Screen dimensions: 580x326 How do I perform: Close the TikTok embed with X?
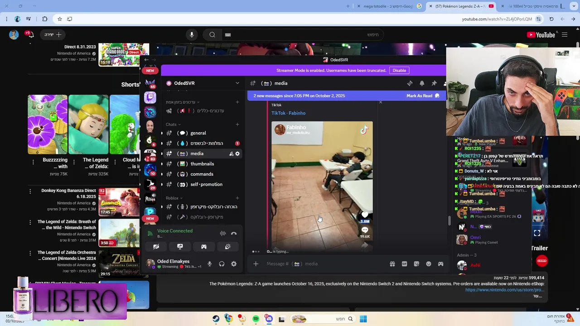coord(381,102)
